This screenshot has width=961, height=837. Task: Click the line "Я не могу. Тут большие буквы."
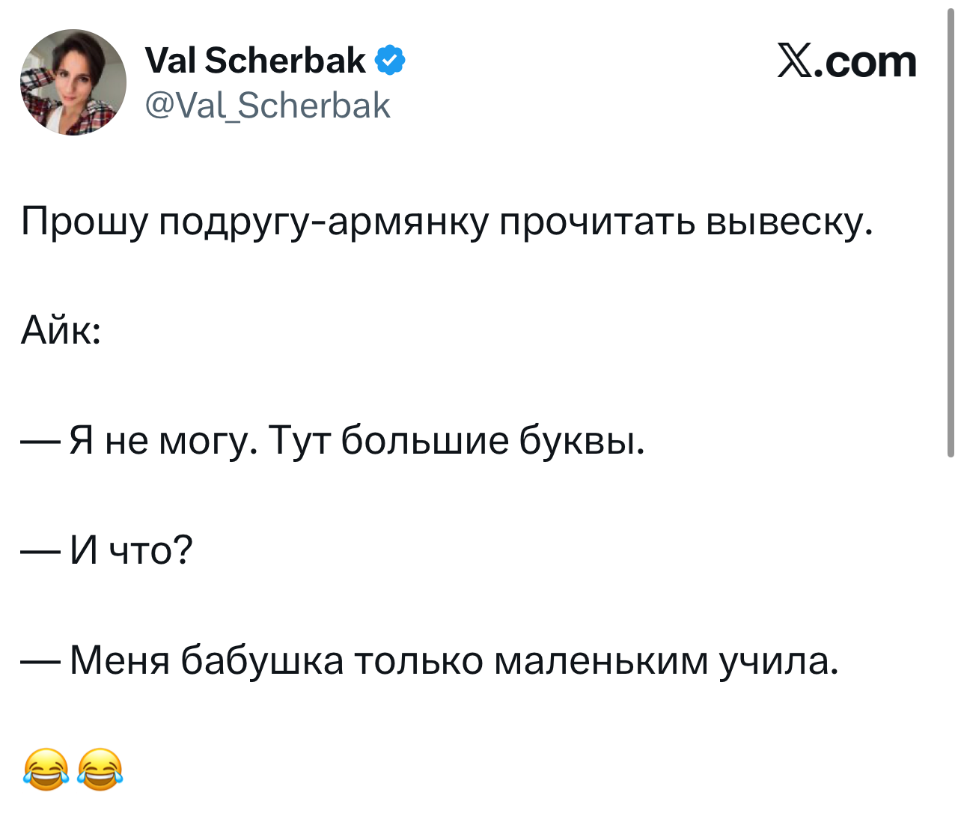tap(356, 440)
